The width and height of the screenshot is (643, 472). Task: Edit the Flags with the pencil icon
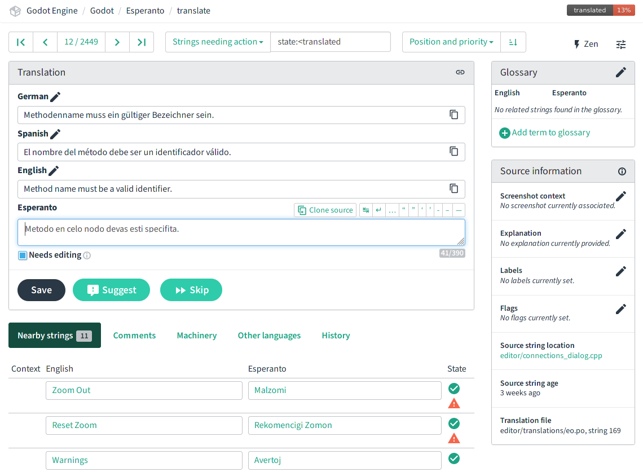tap(621, 308)
